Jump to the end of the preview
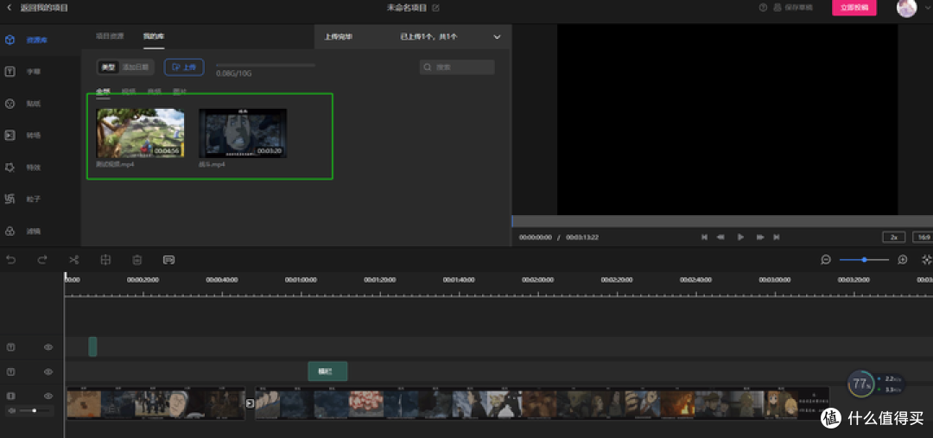933x438 pixels. [777, 237]
